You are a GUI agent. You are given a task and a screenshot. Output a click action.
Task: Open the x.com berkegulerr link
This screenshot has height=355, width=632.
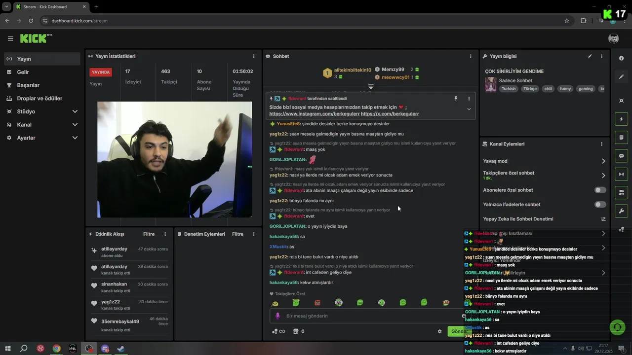390,114
